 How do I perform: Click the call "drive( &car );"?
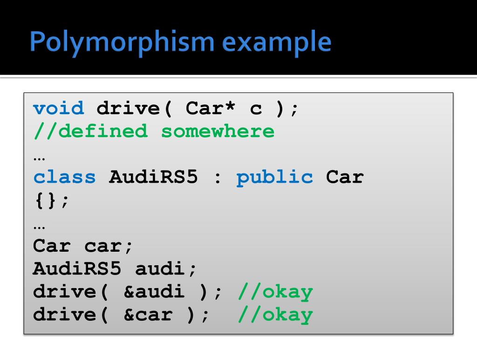pos(121,315)
